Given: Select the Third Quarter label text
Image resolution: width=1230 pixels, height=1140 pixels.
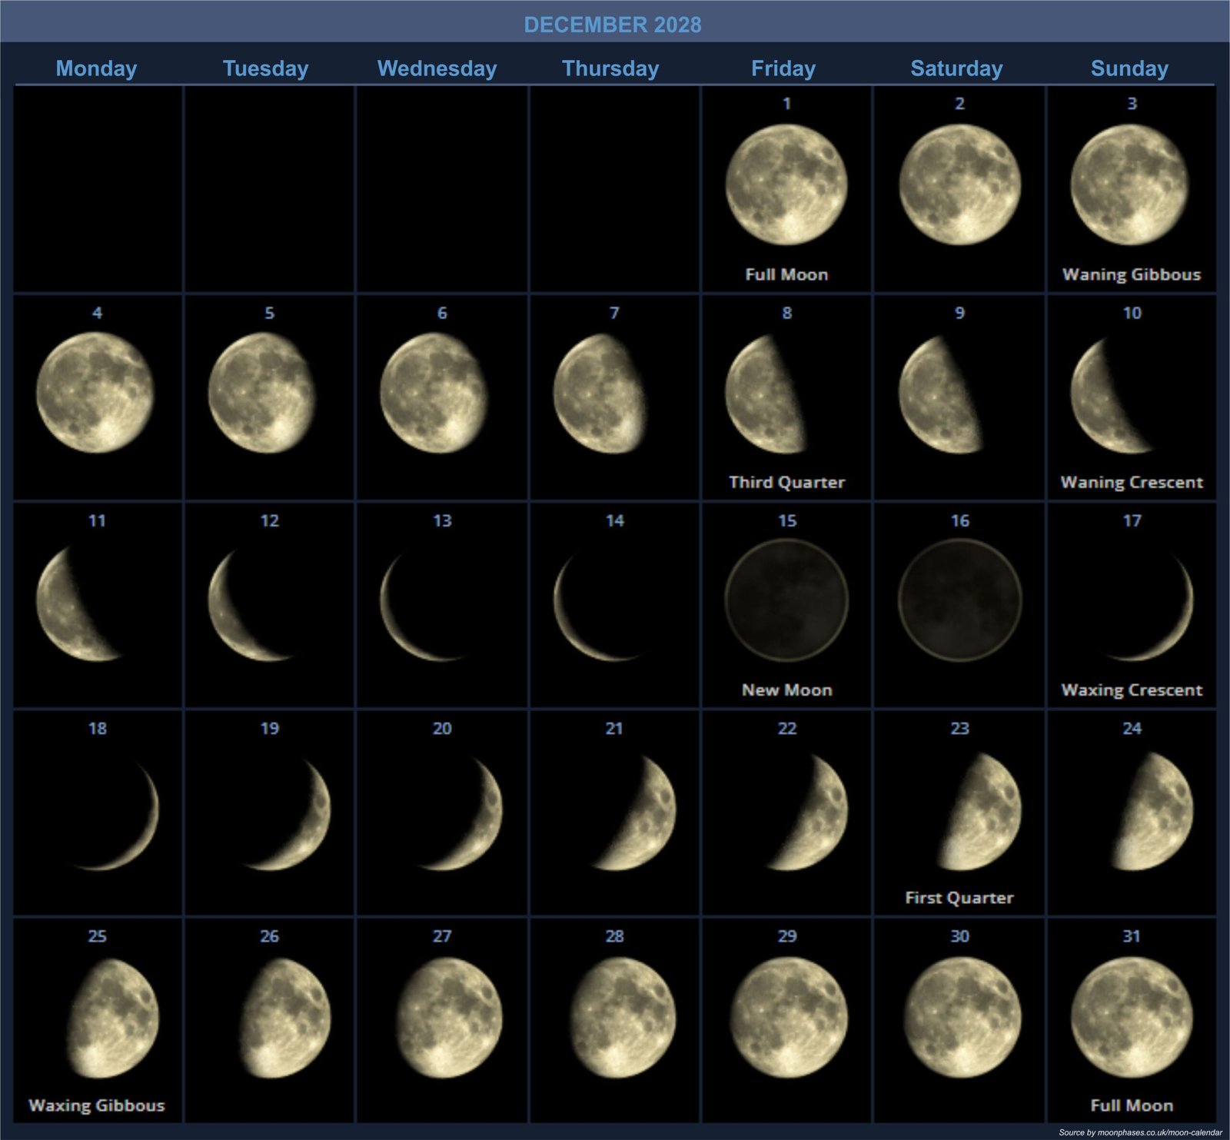Looking at the screenshot, I should point(786,483).
